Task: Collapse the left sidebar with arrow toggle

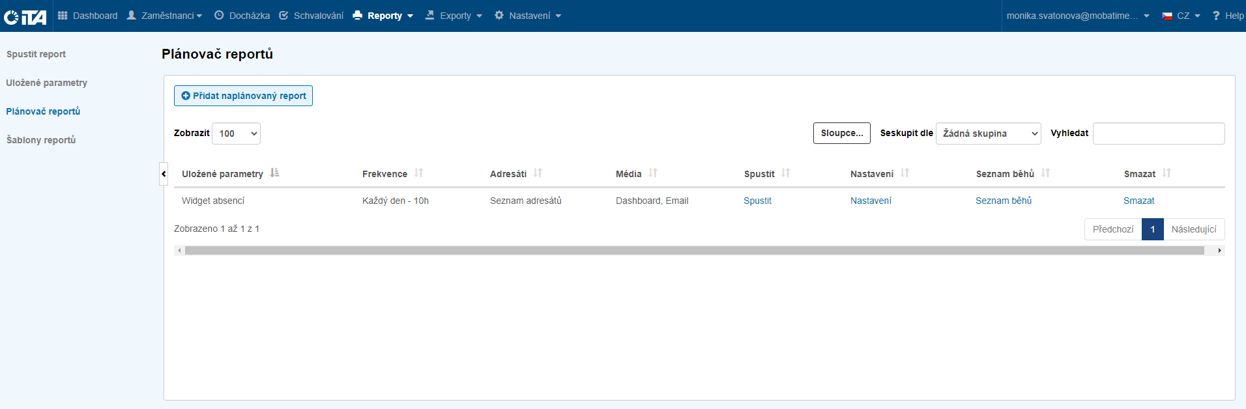Action: [164, 174]
